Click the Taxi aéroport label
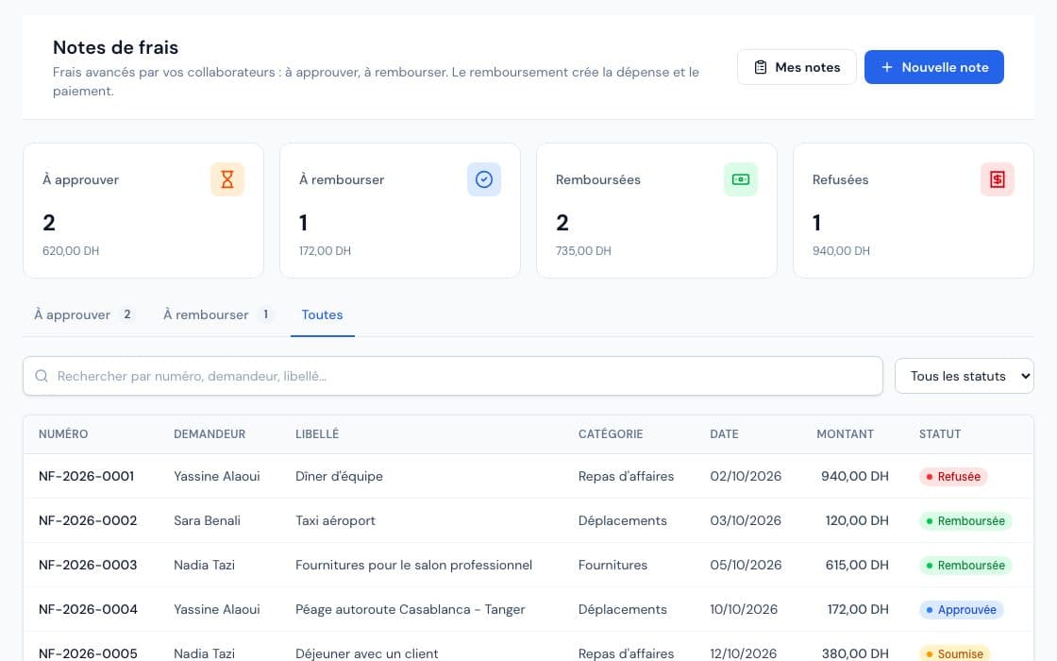The image size is (1057, 661). pos(335,520)
